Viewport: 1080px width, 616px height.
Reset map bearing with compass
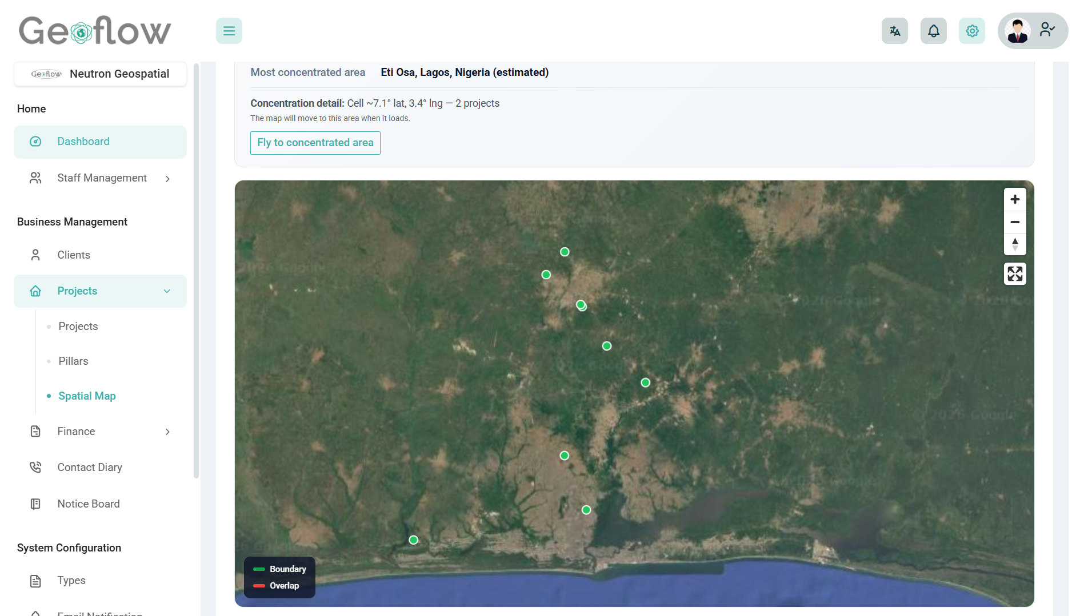point(1015,244)
